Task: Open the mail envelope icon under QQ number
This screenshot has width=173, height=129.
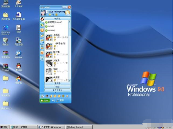Action: coord(50,15)
